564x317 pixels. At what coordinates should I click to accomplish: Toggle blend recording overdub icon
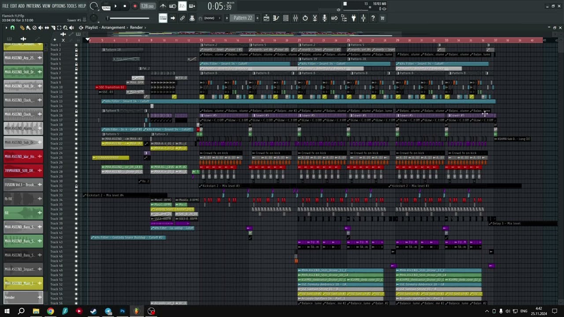(x=192, y=6)
